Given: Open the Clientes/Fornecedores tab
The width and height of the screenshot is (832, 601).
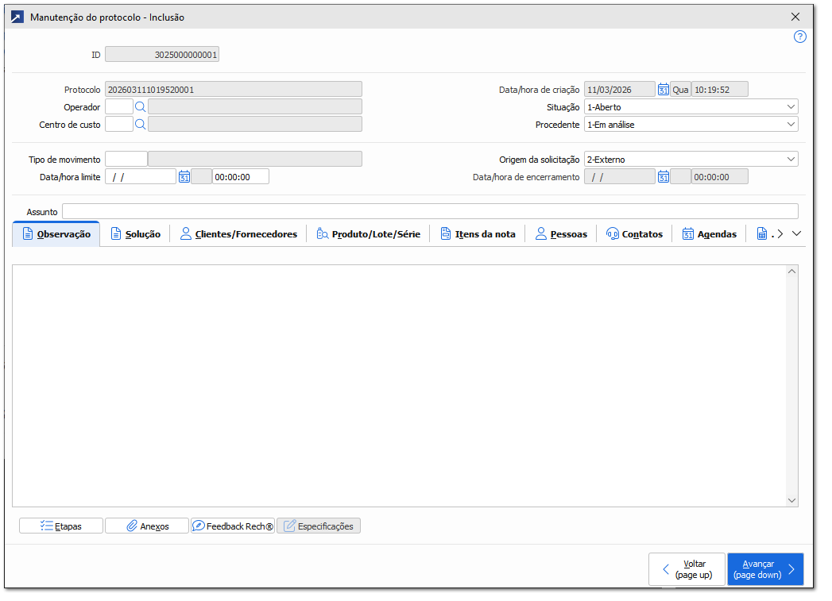Looking at the screenshot, I should [x=238, y=234].
